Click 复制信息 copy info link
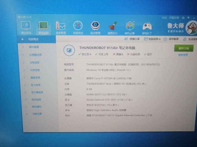197x147 pixels. point(183,55)
